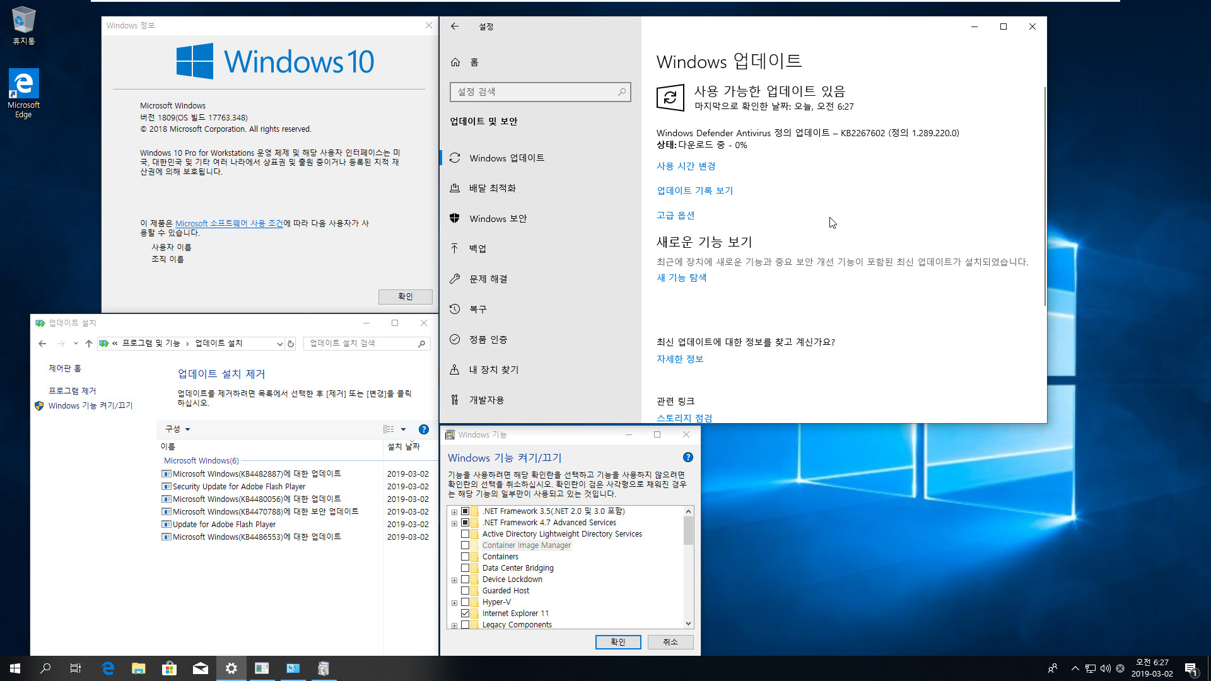1211x681 pixels.
Task: Click Settings page vertical scrollbar
Action: 1044,197
